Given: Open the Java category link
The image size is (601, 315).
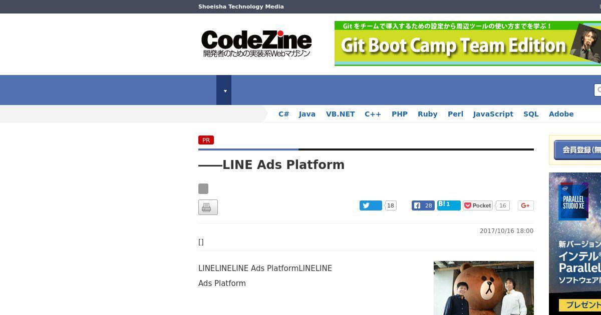Looking at the screenshot, I should click(307, 114).
